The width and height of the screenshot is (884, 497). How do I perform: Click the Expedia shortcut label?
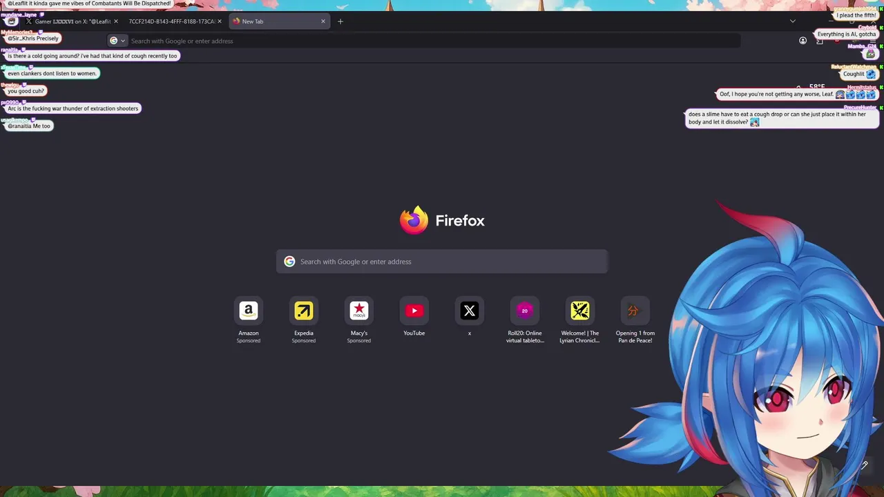click(x=304, y=333)
